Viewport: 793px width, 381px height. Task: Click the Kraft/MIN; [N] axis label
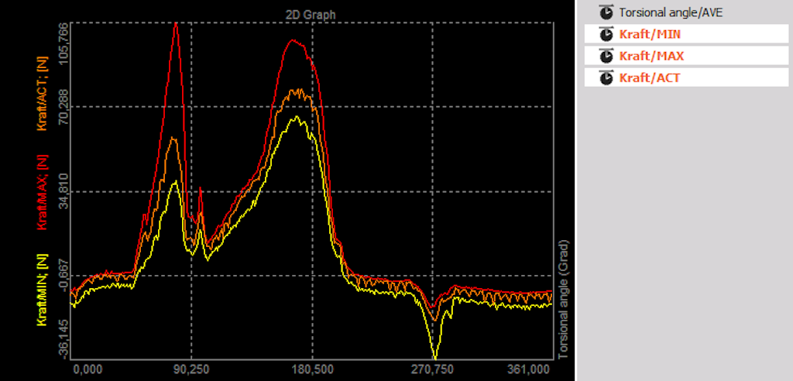point(43,290)
